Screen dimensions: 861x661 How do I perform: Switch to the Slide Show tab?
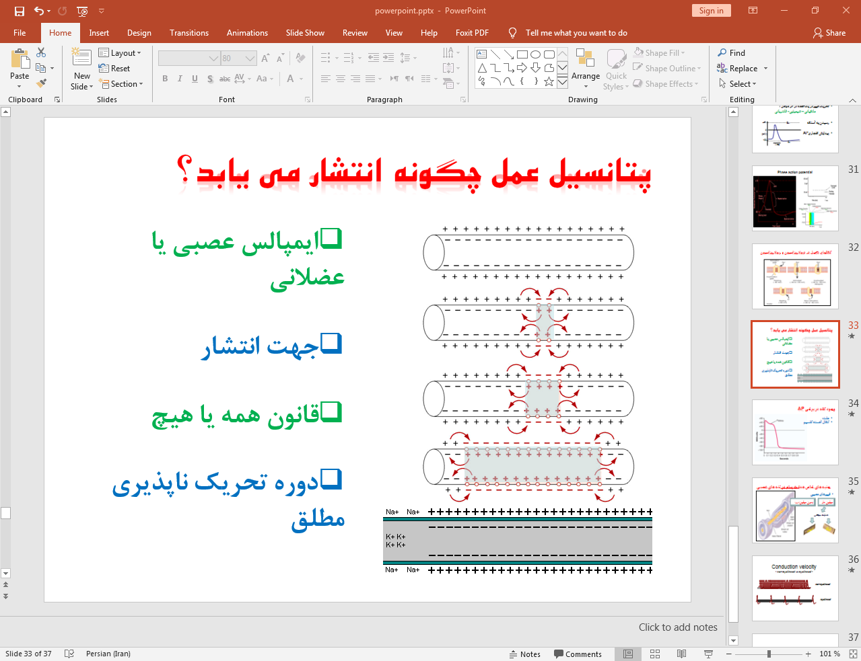click(305, 33)
